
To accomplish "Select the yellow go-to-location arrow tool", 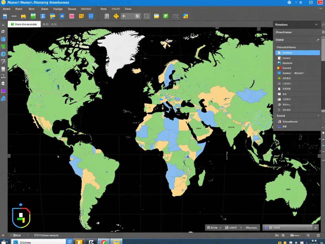I will coord(116,16).
